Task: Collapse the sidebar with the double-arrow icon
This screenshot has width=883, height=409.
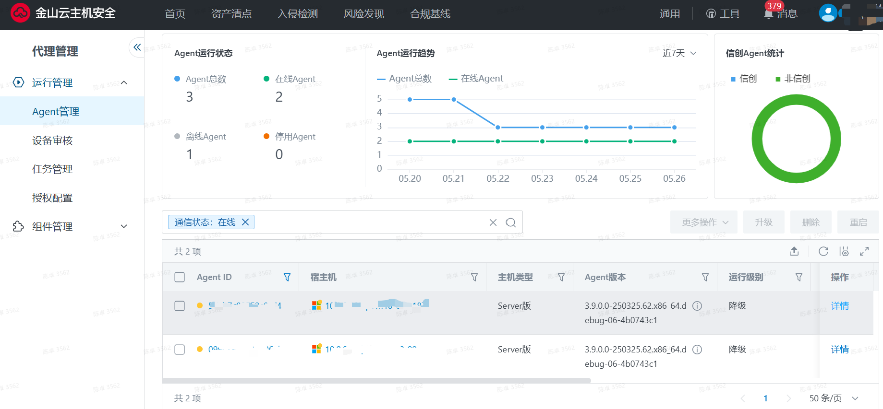Action: point(137,47)
